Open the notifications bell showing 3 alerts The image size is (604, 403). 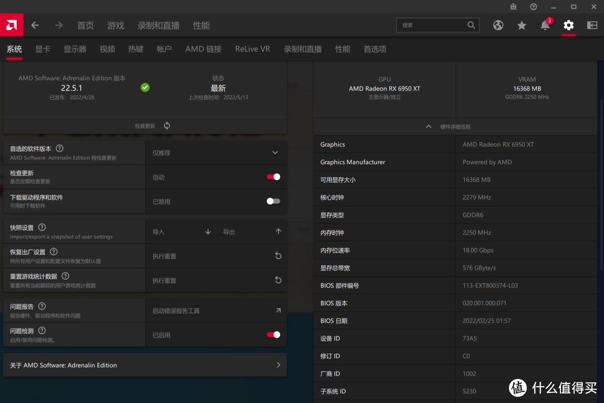[545, 25]
